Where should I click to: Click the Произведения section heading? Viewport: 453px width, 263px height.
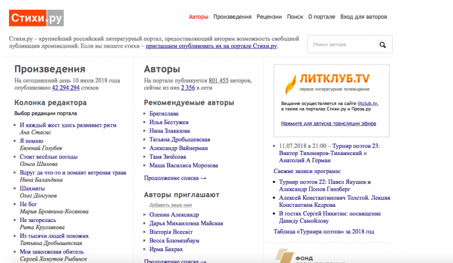pos(50,69)
